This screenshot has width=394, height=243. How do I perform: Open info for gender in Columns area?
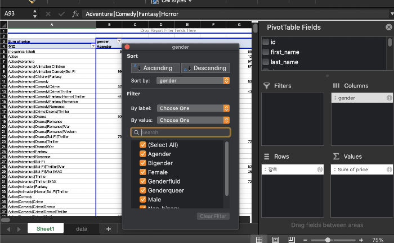(x=389, y=98)
